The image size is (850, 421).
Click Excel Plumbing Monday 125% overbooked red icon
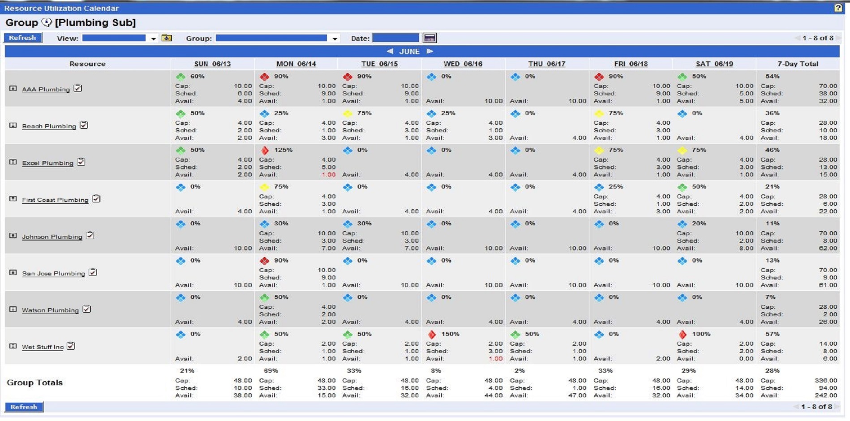[265, 150]
